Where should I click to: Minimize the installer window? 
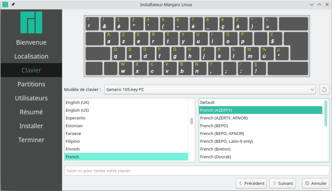click(312, 5)
